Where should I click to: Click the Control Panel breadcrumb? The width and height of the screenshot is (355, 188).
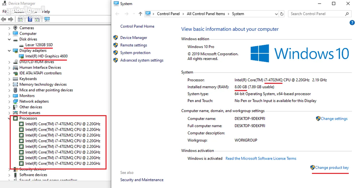tap(168, 14)
